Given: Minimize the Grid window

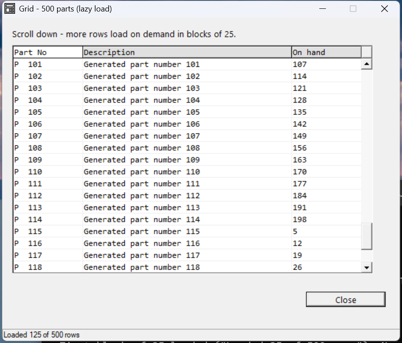Looking at the screenshot, I should [x=322, y=9].
